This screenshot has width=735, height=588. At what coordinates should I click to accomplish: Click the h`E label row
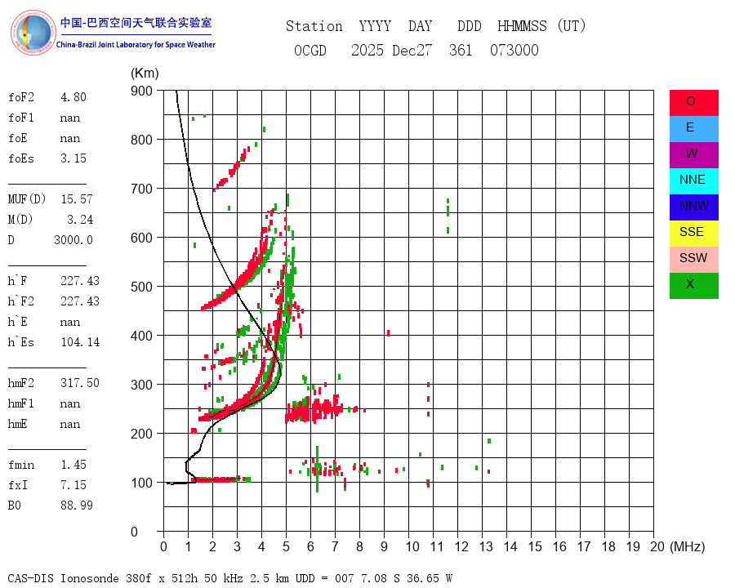[x=44, y=322]
